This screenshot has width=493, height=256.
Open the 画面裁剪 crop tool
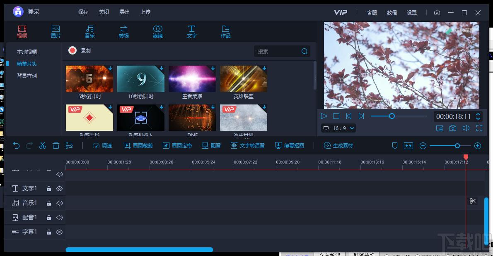coord(138,145)
